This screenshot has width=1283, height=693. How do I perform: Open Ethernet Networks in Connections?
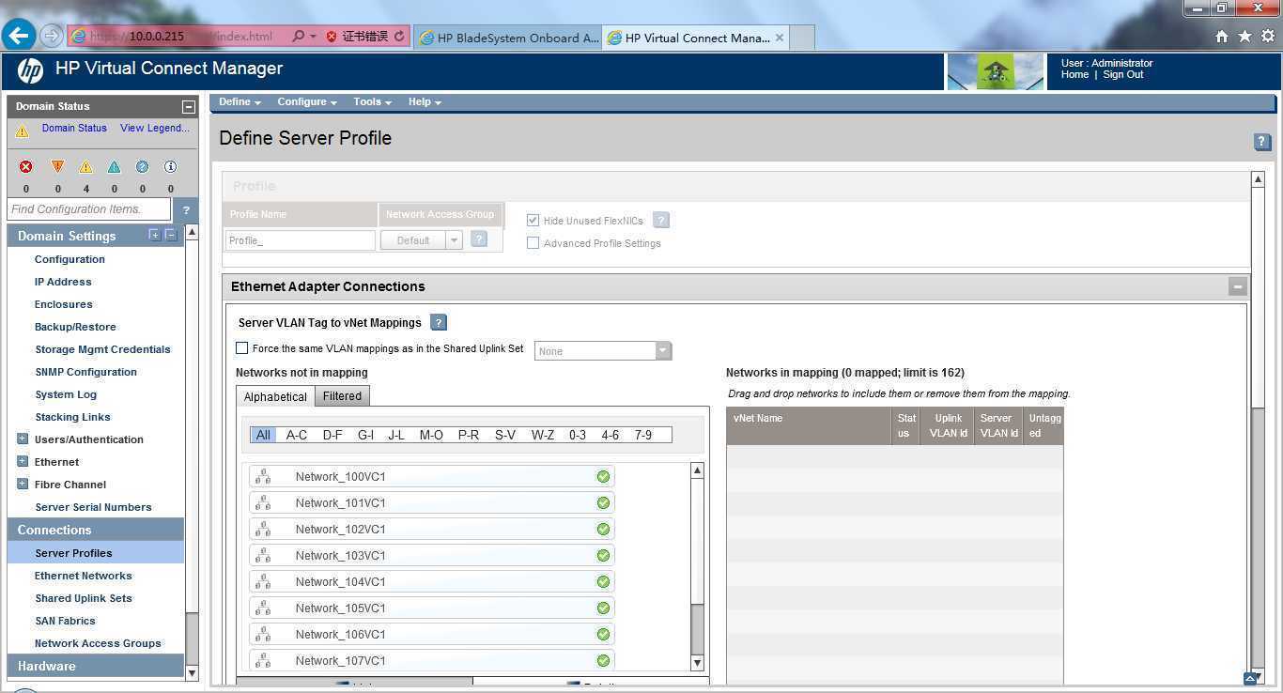click(83, 576)
